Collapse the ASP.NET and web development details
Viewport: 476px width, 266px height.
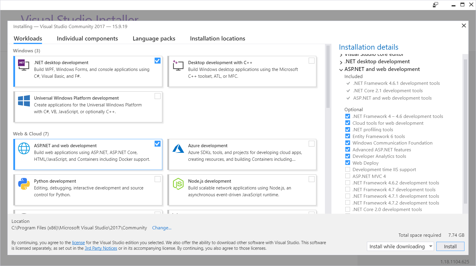tap(341, 69)
